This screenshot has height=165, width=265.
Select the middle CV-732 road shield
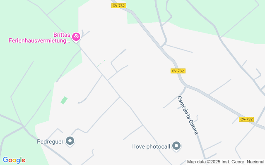coord(178,71)
